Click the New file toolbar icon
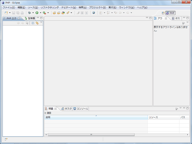Image resolution: width=192 pixels, height=144 pixels. (x=6, y=13)
